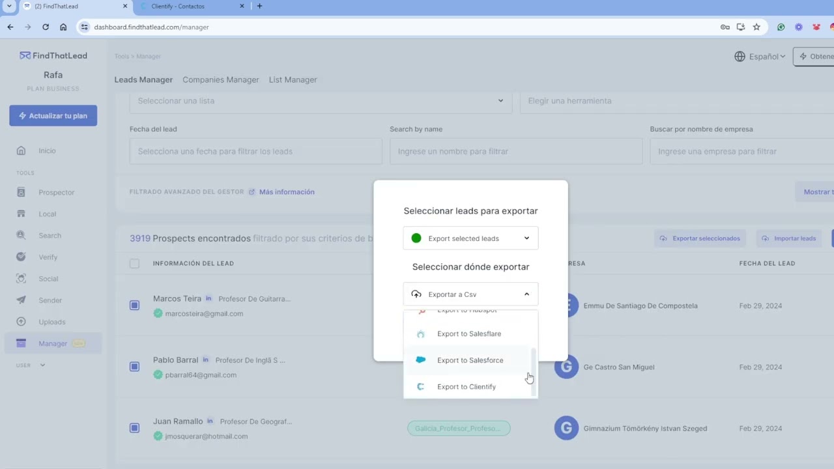Open the Seleccionar una lista dropdown
The image size is (834, 469).
[321, 101]
